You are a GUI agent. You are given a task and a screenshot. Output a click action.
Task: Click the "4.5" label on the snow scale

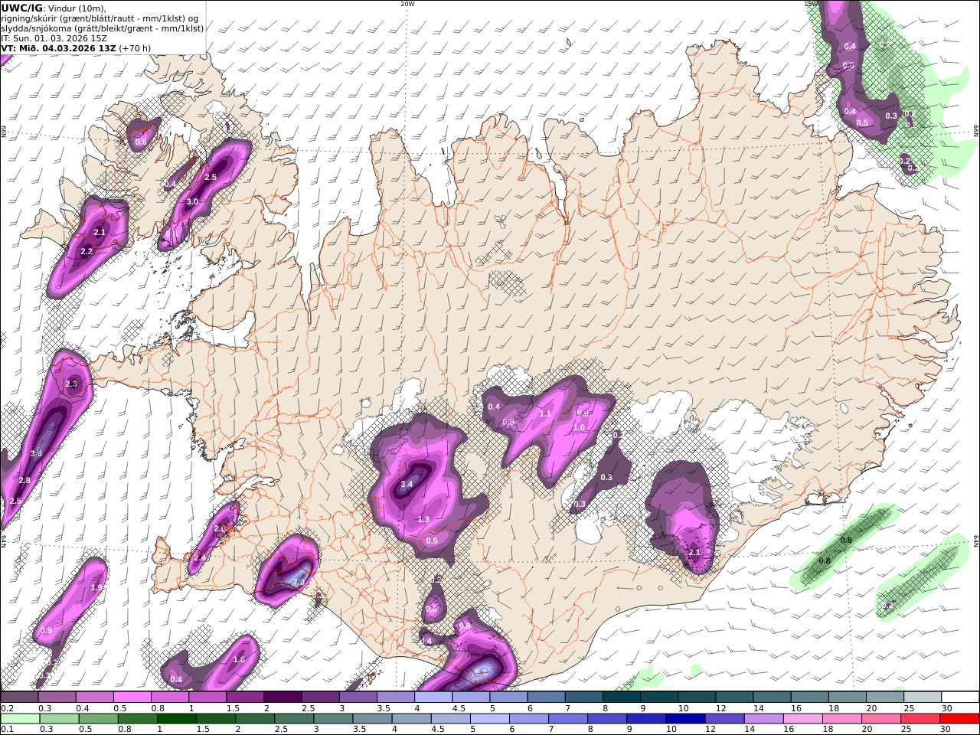(459, 709)
